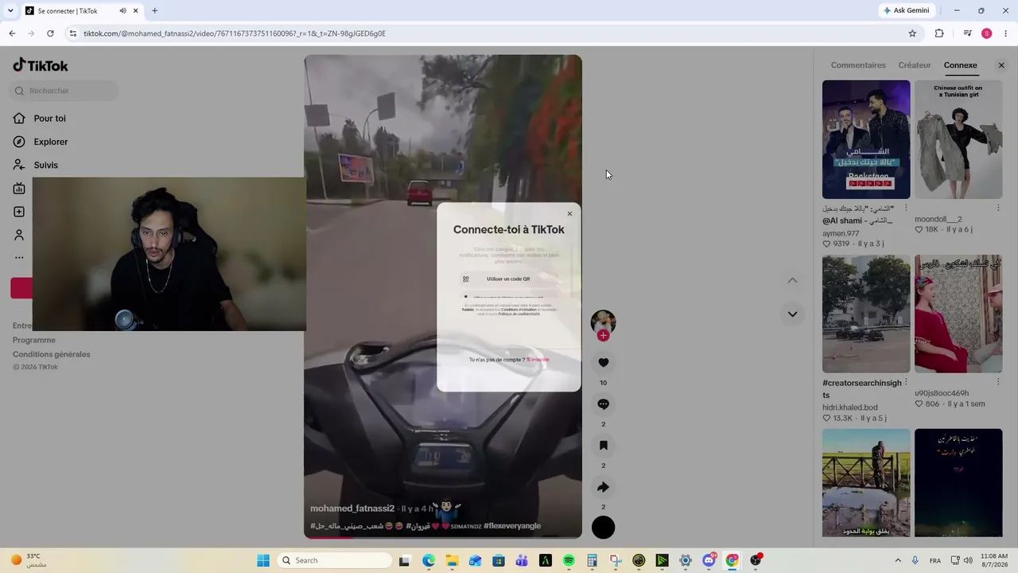Share the video with arrow icon
1018x573 pixels.
tap(604, 487)
